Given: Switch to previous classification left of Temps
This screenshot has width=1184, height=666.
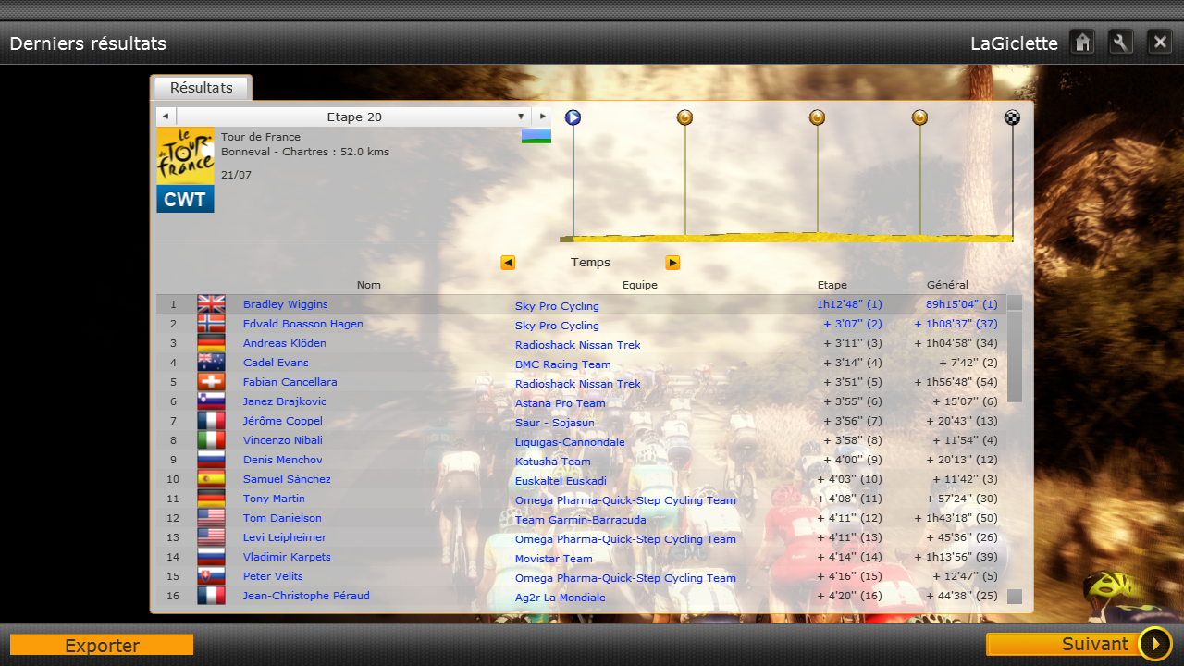Looking at the screenshot, I should [x=508, y=263].
